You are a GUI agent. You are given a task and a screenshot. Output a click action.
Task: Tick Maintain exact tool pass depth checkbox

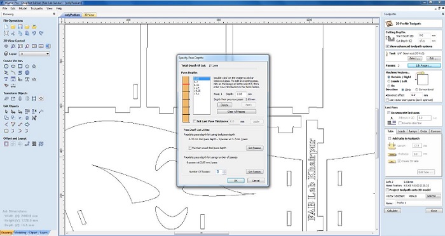tap(190, 148)
